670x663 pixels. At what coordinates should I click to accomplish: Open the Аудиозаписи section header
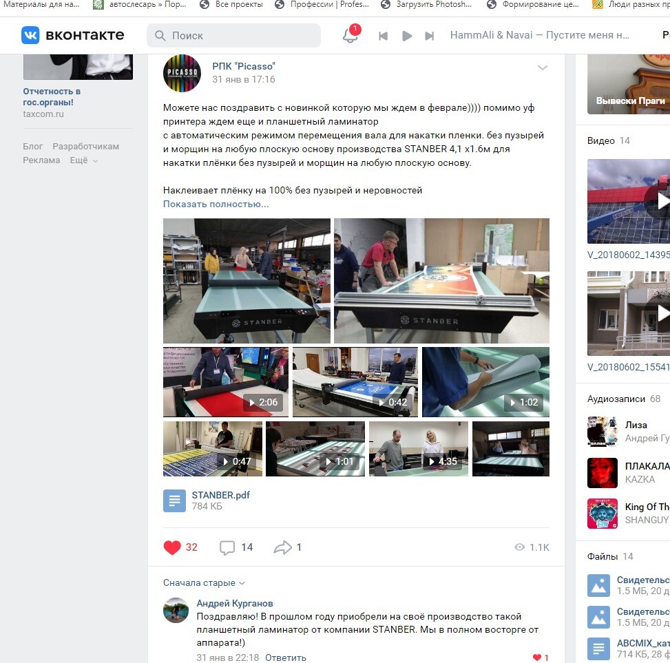[x=616, y=399]
